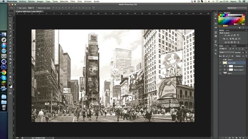Image resolution: width=248 pixels, height=139 pixels.
Task: Toggle Selec. autom. checkbox
Action: [x=17, y=8]
